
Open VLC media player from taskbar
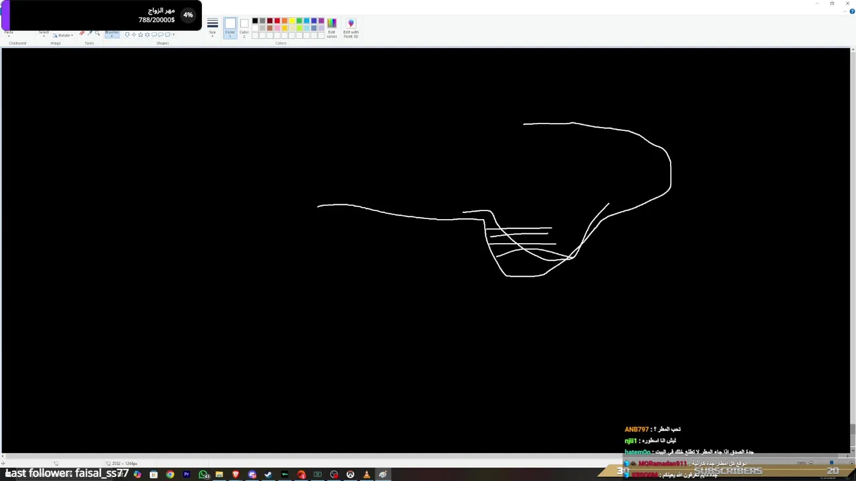(x=366, y=474)
